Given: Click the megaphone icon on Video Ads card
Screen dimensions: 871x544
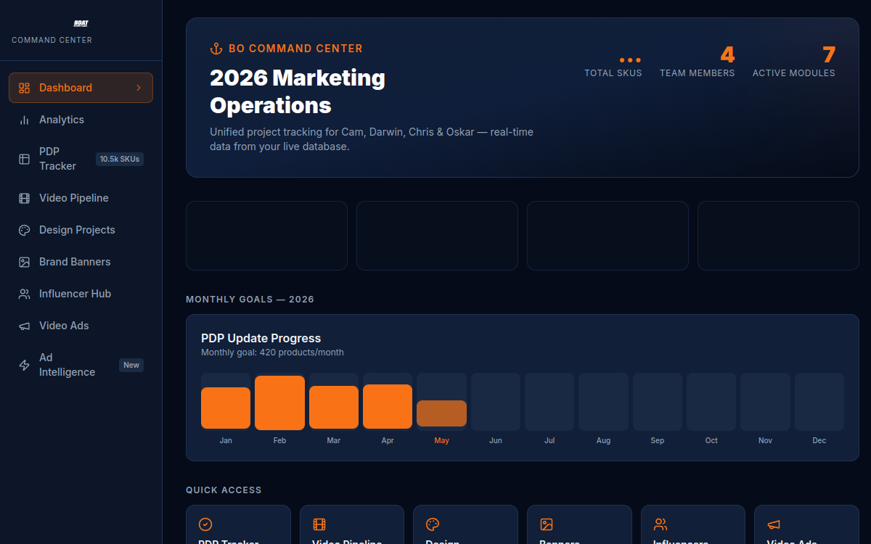Looking at the screenshot, I should 774,524.
